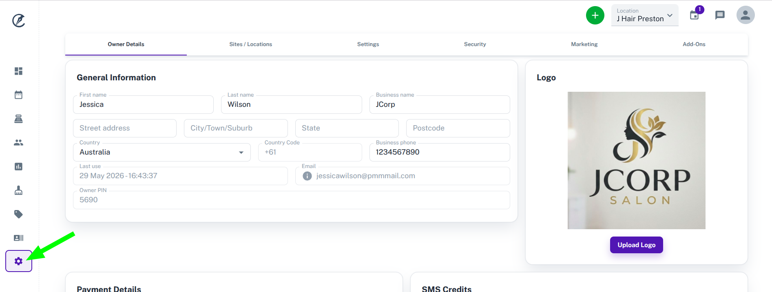Expand the Location J Hair Preston dropdown
Screen dimensions: 772x292
pos(645,15)
